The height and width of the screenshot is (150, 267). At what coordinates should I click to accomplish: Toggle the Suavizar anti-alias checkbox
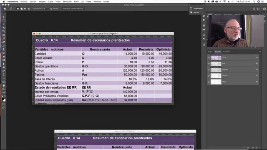coord(51,9)
